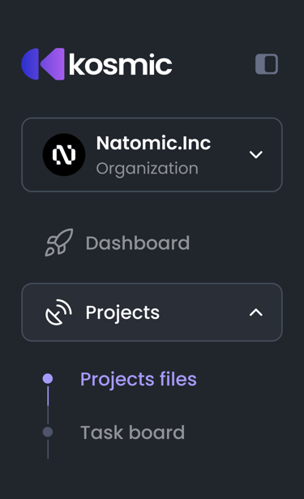The width and height of the screenshot is (304, 499).
Task: Click the purple triangle of the Kosmic logo
Action: point(53,64)
